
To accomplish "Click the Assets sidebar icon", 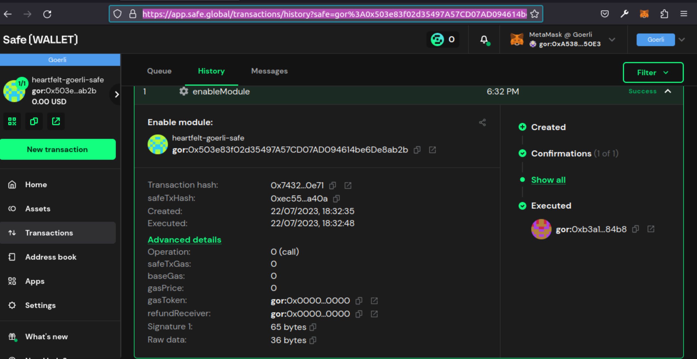I will (x=12, y=208).
